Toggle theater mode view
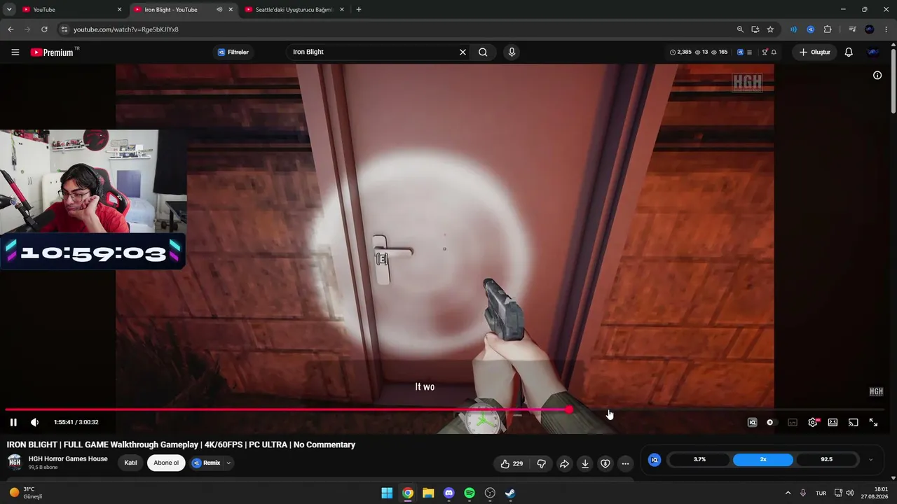The image size is (897, 504). 833,422
